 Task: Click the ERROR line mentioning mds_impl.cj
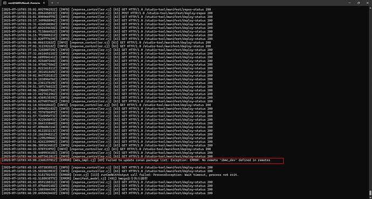click(136, 160)
